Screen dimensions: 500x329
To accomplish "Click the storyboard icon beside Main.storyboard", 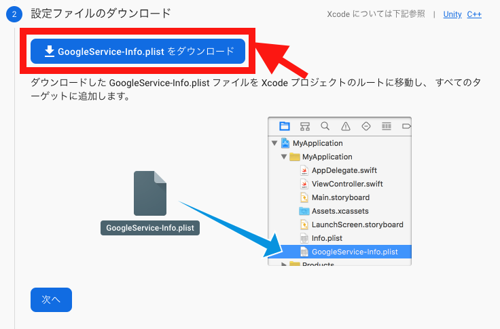I will (x=304, y=197).
